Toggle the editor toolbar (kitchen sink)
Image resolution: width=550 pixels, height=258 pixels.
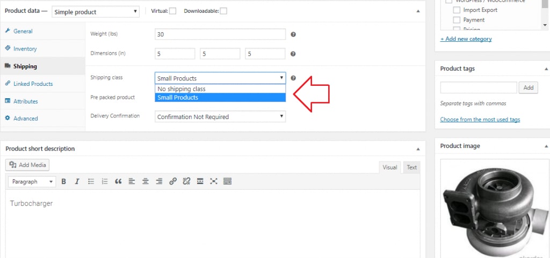[227, 181]
